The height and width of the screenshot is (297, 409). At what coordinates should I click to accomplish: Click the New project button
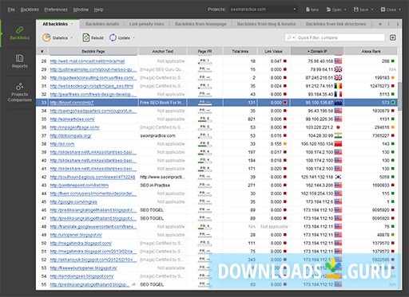point(312,10)
